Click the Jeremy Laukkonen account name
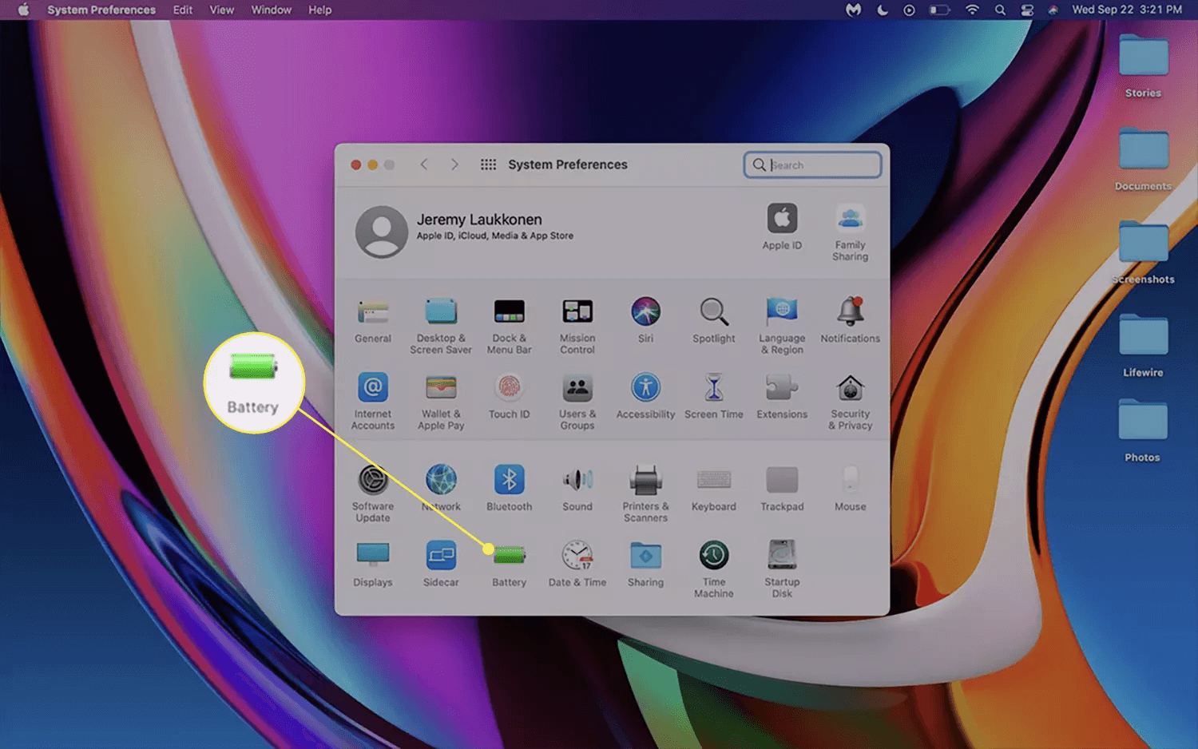The width and height of the screenshot is (1198, 749). tap(479, 220)
